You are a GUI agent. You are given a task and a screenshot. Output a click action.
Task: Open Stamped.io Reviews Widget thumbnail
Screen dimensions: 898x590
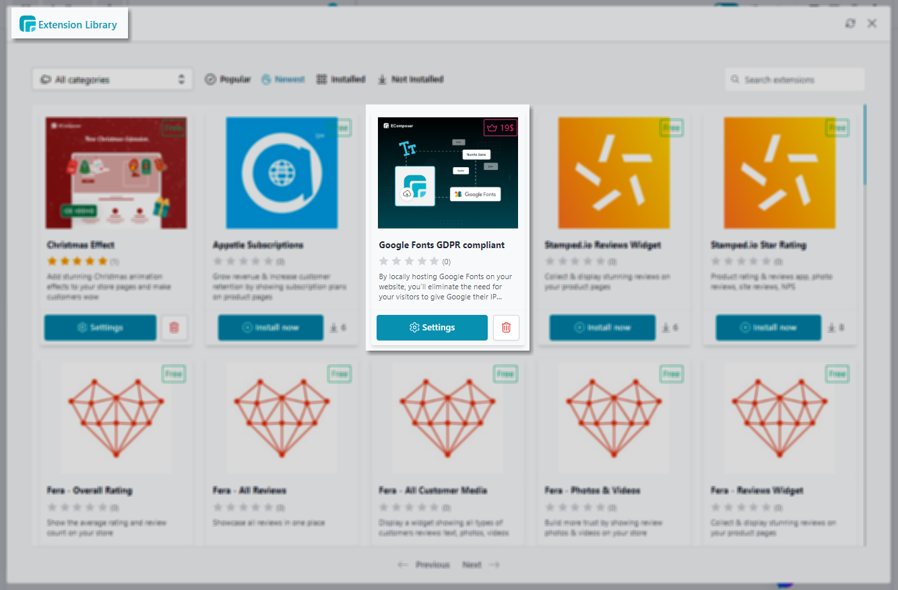point(614,173)
